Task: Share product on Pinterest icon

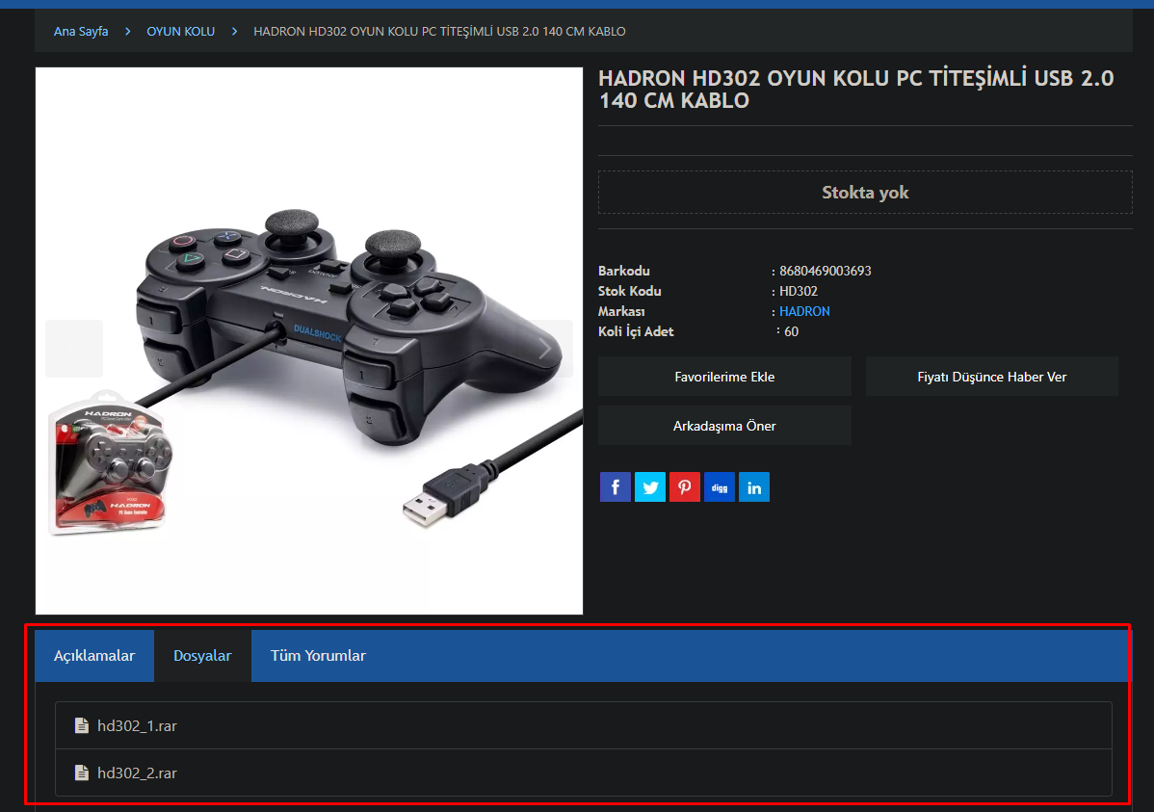Action: (685, 487)
